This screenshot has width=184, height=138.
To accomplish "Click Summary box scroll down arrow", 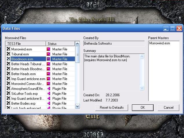I will pos(142,88).
